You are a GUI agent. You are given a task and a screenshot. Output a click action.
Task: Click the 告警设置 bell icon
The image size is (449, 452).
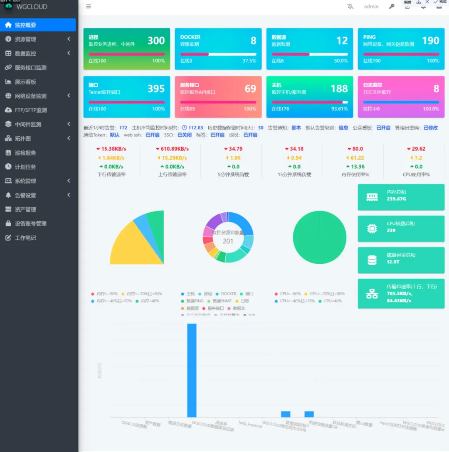click(x=8, y=195)
